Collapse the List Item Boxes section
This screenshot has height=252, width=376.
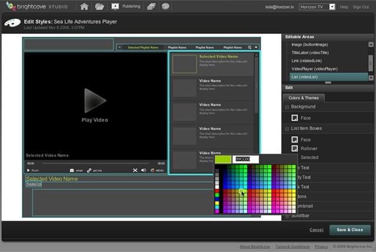287,129
